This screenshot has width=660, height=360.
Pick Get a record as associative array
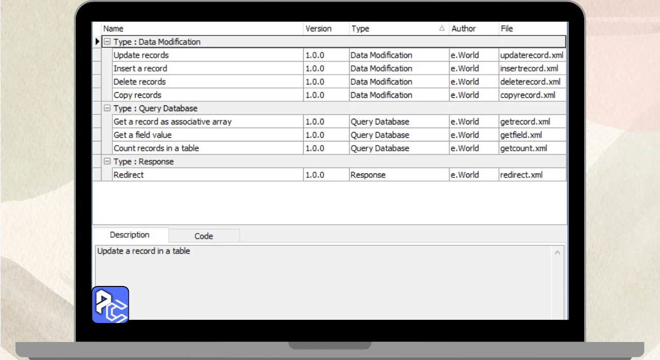click(x=173, y=122)
